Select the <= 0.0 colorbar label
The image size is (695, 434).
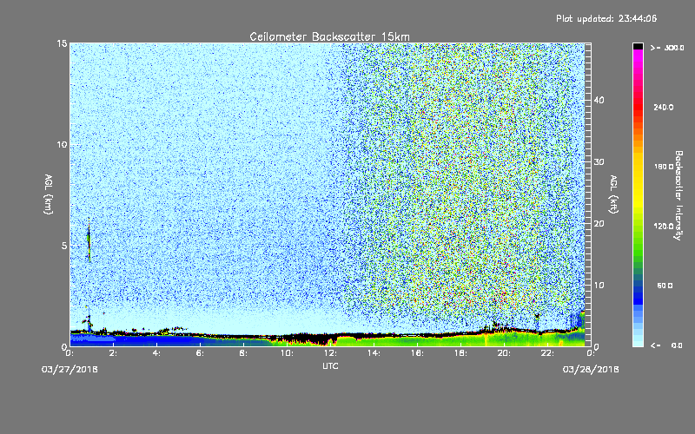coord(666,345)
